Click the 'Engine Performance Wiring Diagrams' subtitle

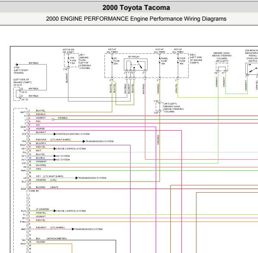point(178,19)
